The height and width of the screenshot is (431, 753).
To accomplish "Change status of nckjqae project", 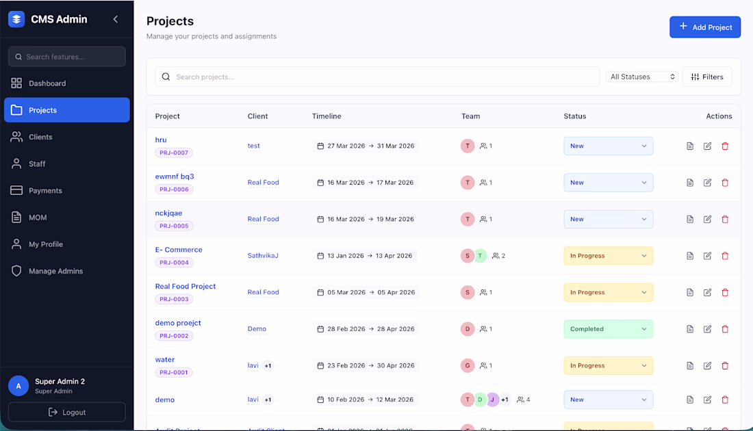I will click(608, 219).
